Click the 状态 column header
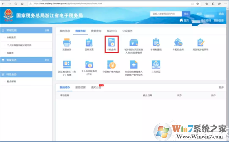229x142 pixels. (179, 96)
